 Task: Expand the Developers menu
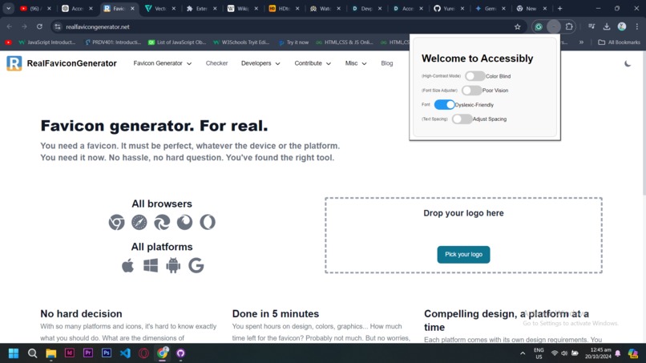(260, 63)
